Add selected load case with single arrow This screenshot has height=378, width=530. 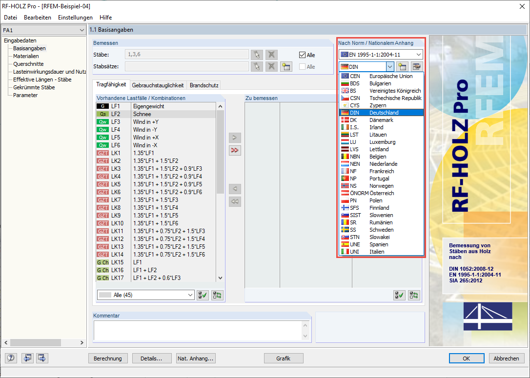(235, 138)
